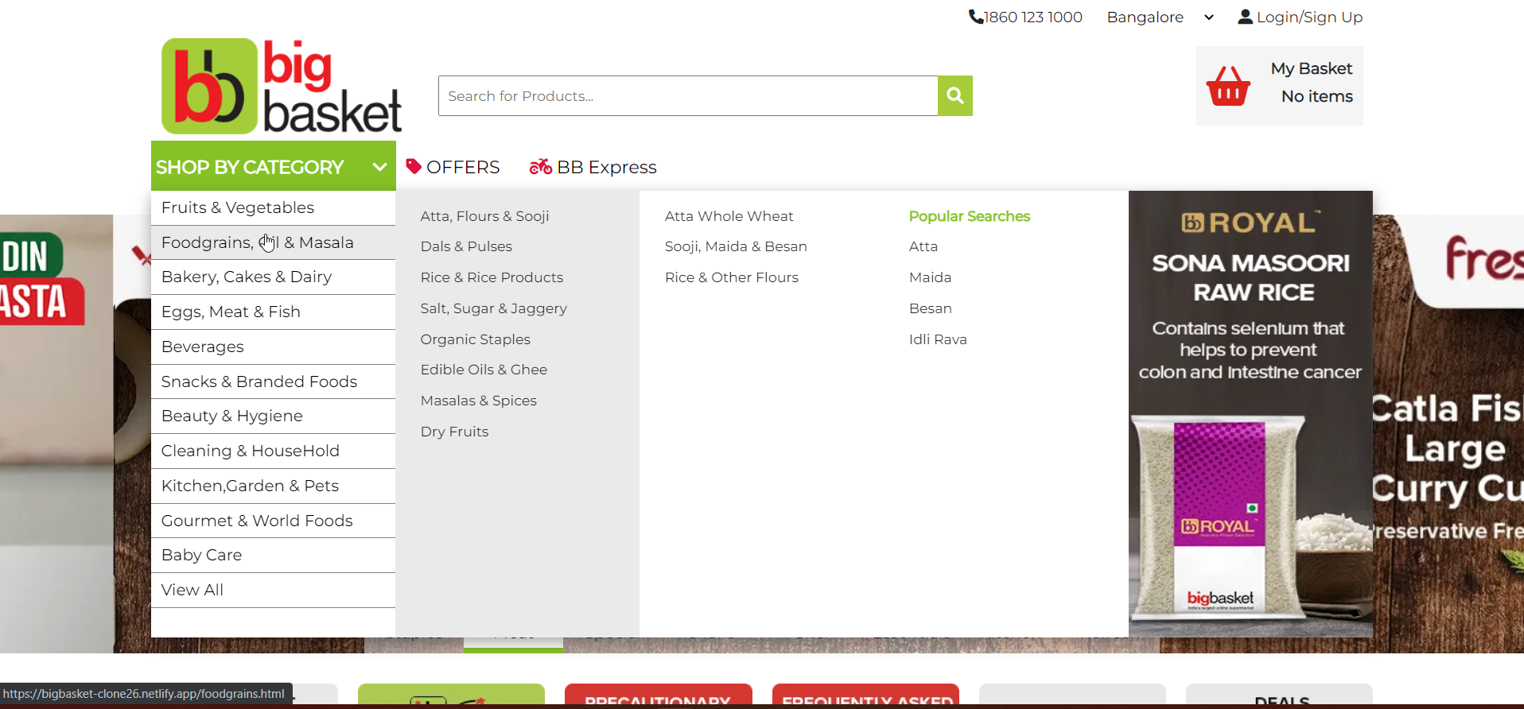The image size is (1524, 709).
Task: Open Rice & Other Flours link
Action: pyautogui.click(x=731, y=277)
